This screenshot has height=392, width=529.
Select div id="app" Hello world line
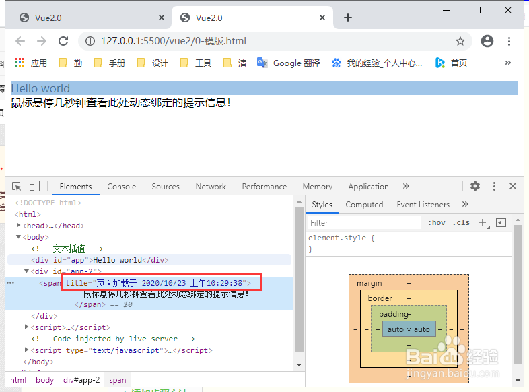[149, 260]
